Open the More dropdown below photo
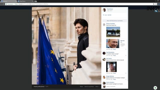This screenshot has width=160, height=90. click(x=97, y=87)
